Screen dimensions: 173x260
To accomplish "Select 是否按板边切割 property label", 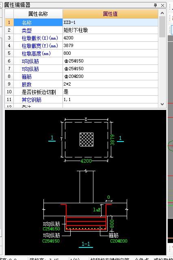I will pyautogui.click(x=38, y=92).
